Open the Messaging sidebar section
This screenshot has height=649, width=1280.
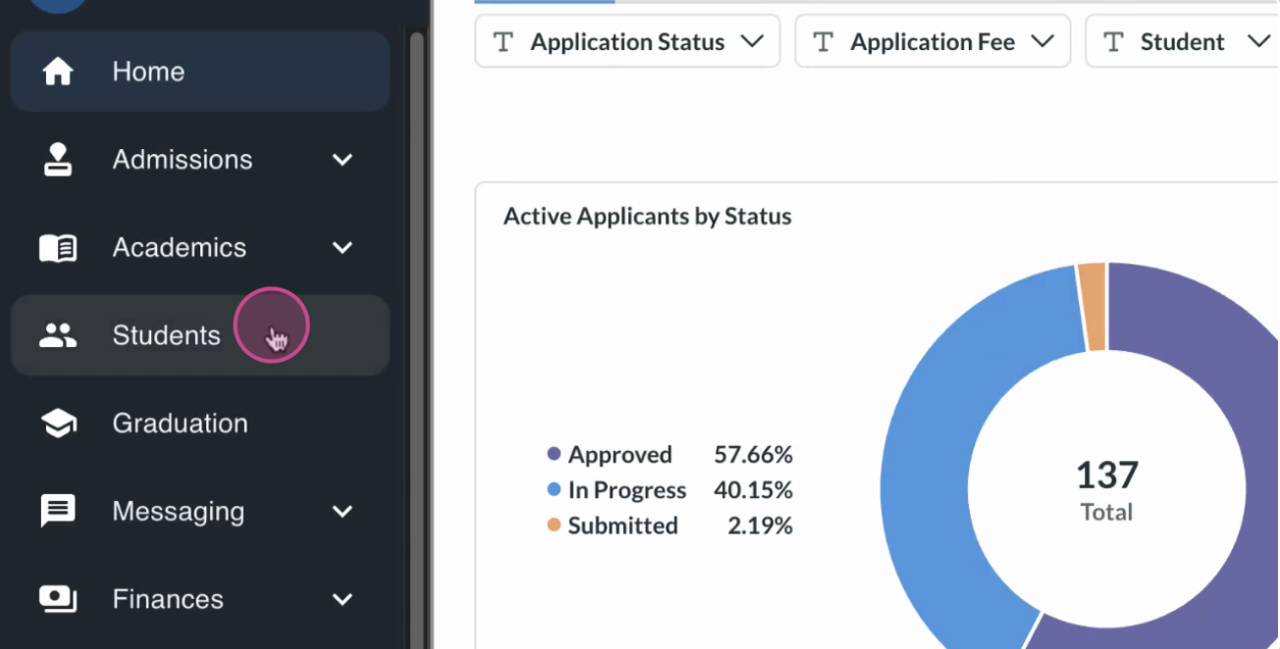pos(200,512)
